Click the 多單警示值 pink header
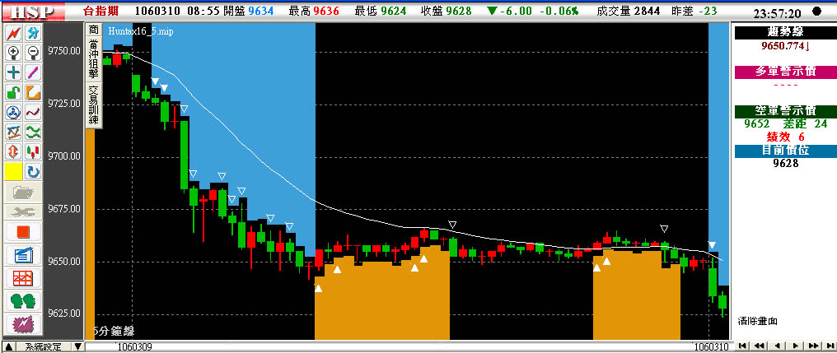 click(785, 72)
